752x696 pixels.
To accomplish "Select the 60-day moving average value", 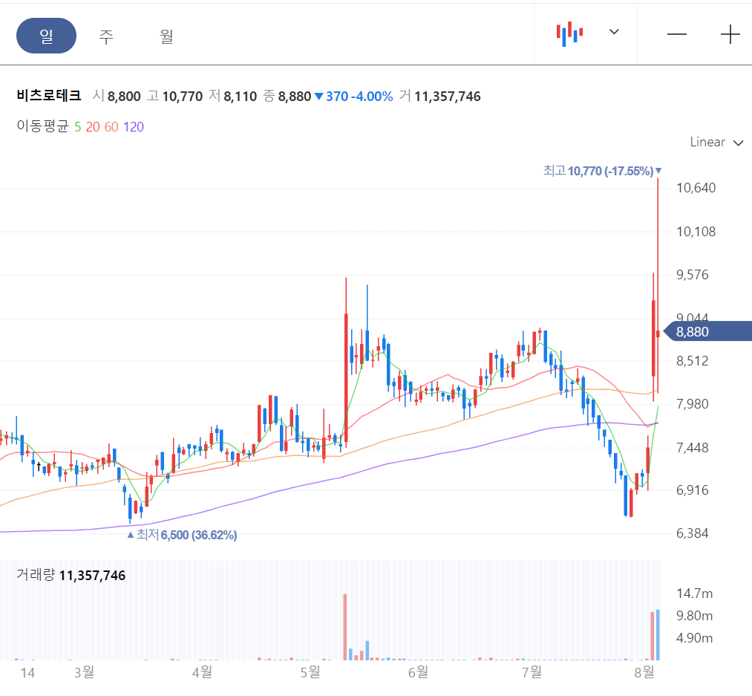I will (111, 127).
